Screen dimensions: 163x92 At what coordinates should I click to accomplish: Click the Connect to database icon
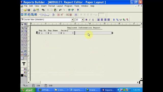(x=43, y=10)
